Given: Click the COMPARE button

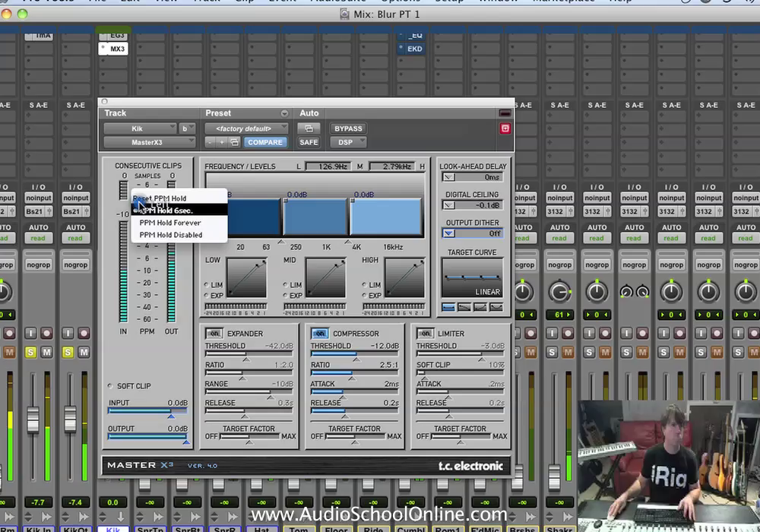Looking at the screenshot, I should [265, 142].
